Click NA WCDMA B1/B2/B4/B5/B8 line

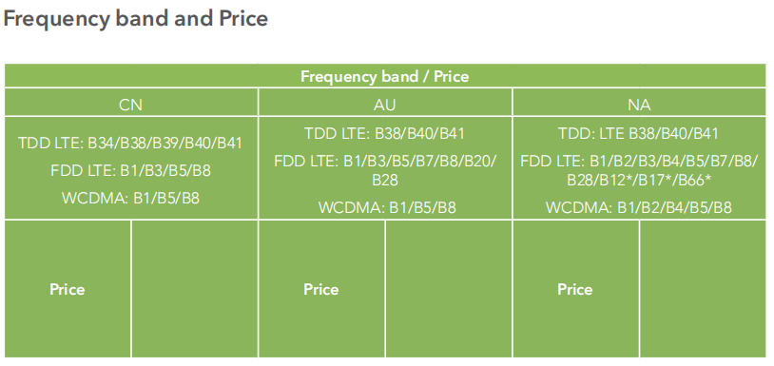point(639,207)
